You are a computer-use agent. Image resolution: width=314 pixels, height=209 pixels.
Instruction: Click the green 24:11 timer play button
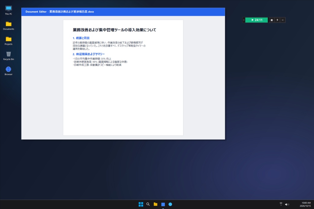257,20
